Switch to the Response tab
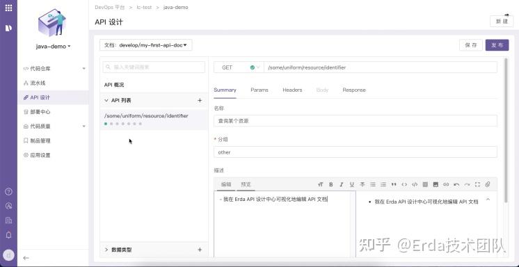 pyautogui.click(x=354, y=90)
